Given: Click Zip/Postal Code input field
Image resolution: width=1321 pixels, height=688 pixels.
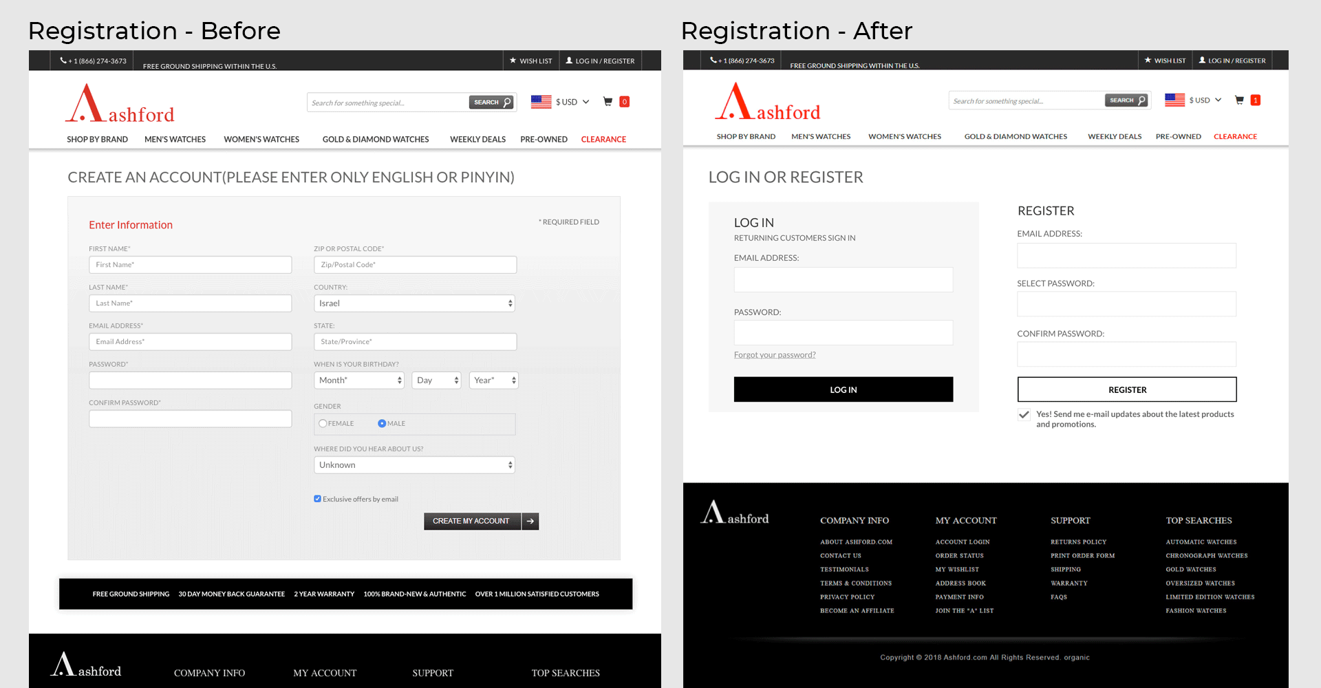Looking at the screenshot, I should click(x=416, y=265).
